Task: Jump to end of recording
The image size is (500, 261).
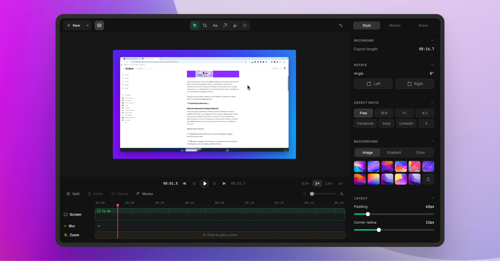Action: pos(224,183)
